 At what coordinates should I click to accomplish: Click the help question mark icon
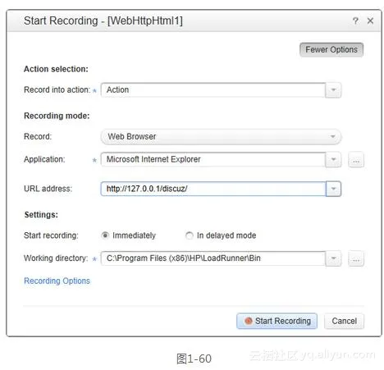click(355, 21)
